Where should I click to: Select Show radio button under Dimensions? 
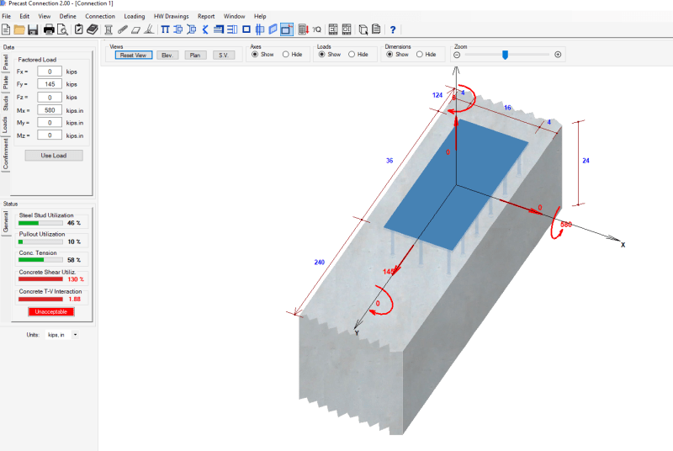[389, 55]
